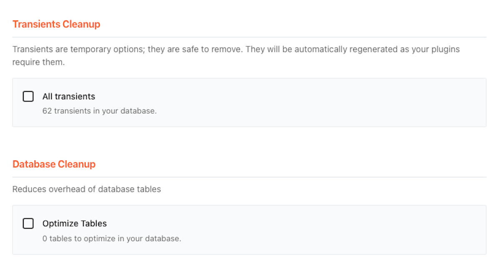Screen dimensions: 500x275
Task: Click the "All transients" label text
Action: pyautogui.click(x=69, y=97)
